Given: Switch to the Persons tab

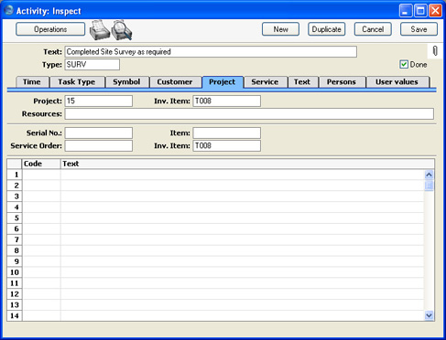Looking at the screenshot, I should [342, 82].
